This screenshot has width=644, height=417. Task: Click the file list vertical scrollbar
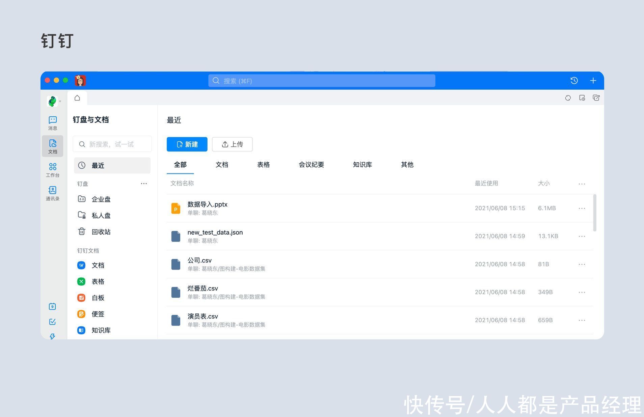coord(595,213)
